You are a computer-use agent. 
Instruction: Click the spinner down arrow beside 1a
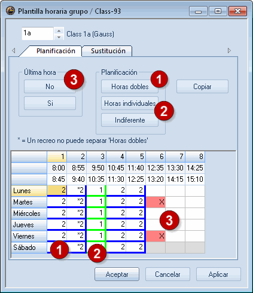(59, 37)
